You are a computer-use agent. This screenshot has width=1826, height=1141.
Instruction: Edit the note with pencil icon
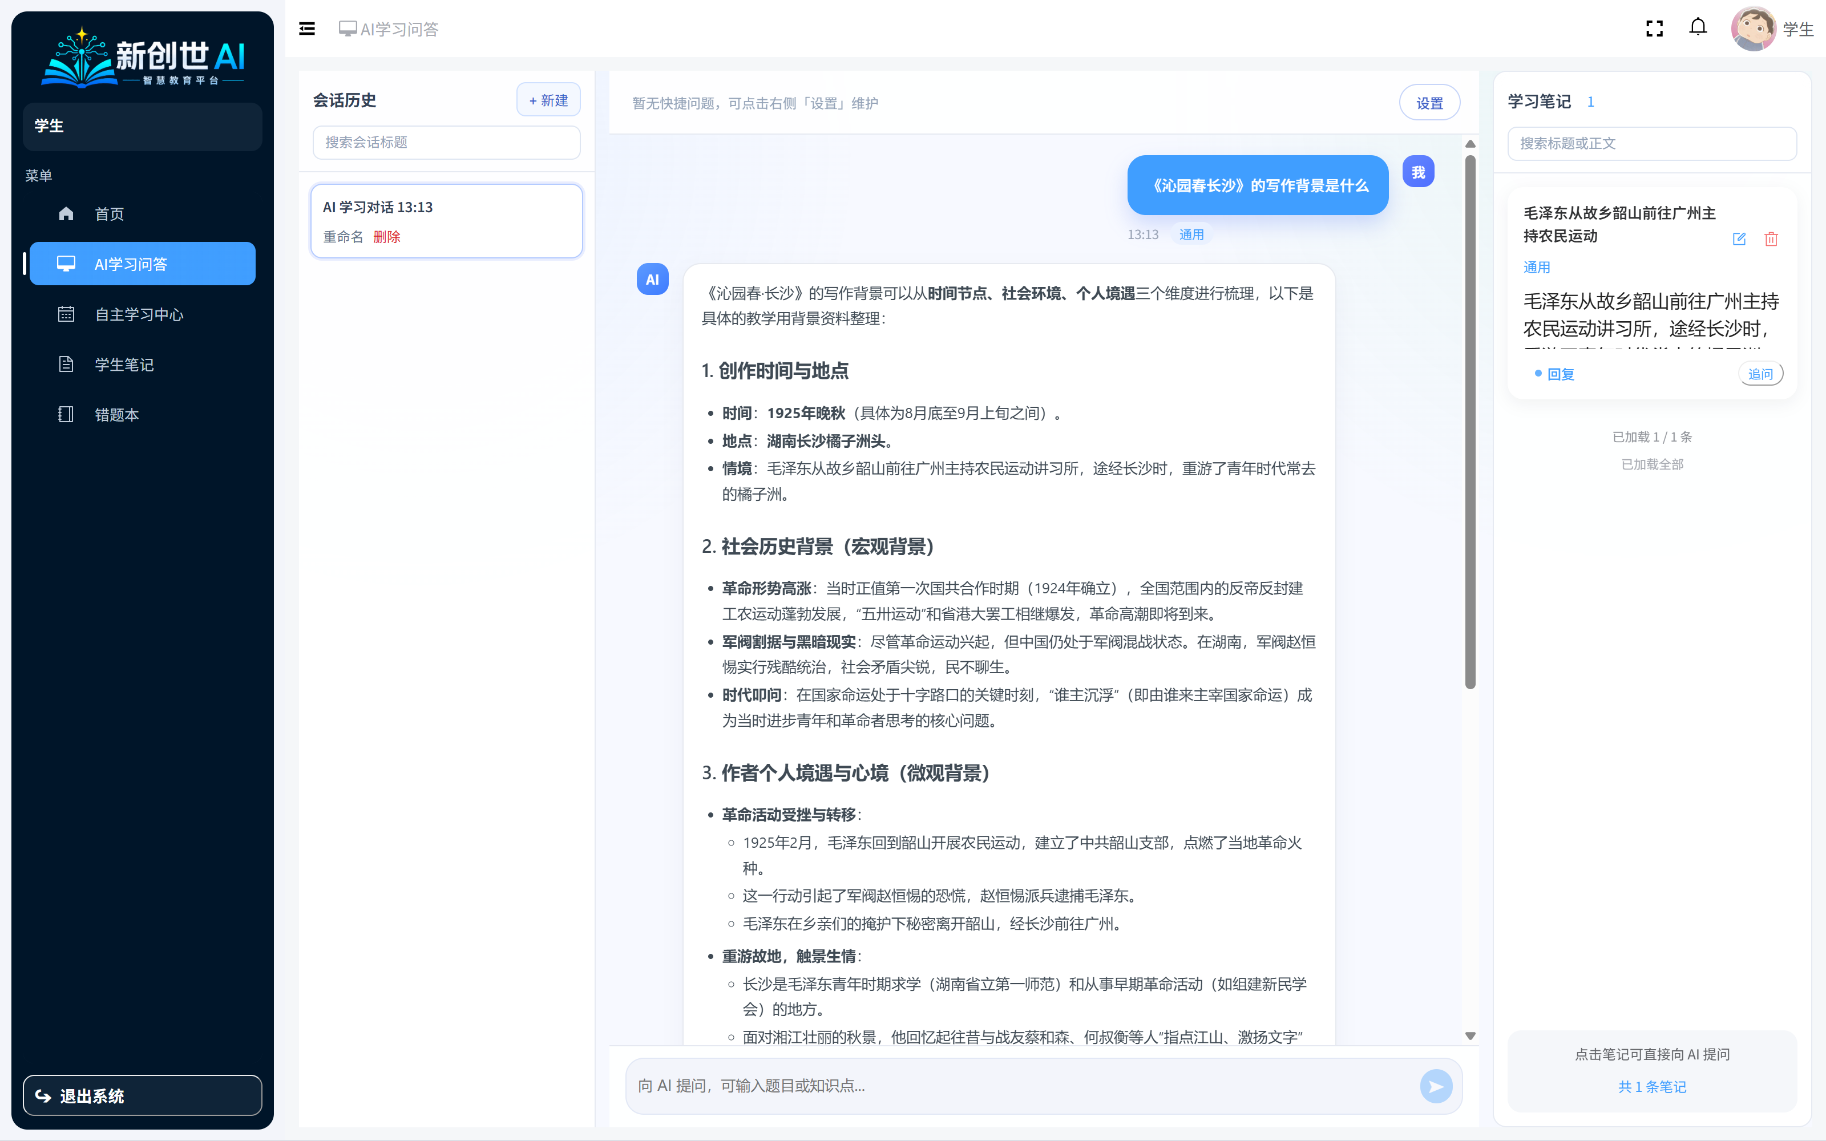pyautogui.click(x=1739, y=238)
